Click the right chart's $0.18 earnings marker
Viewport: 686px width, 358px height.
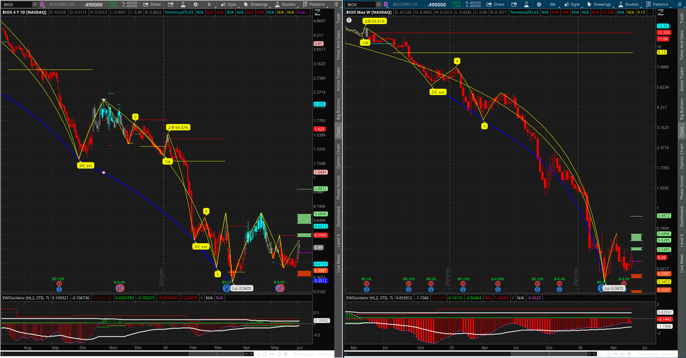click(x=366, y=284)
